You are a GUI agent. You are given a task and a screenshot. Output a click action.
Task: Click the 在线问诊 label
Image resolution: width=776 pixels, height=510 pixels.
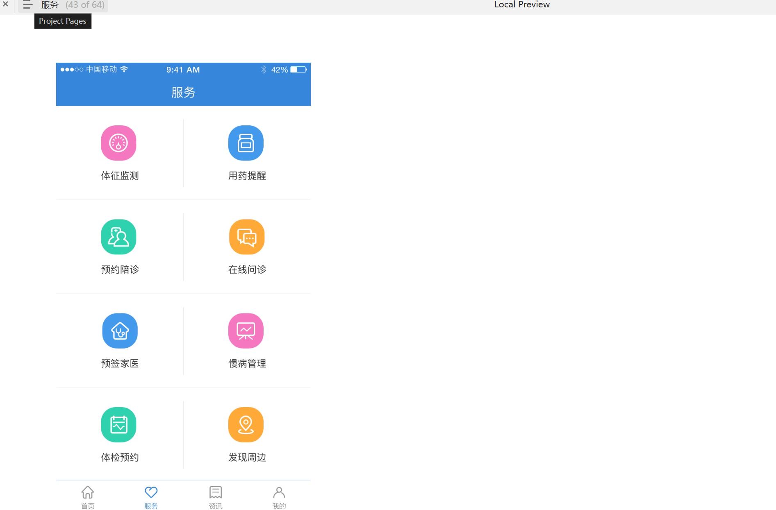tap(247, 270)
